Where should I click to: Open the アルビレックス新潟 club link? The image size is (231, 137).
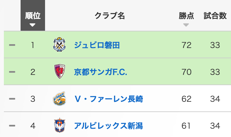108,126
